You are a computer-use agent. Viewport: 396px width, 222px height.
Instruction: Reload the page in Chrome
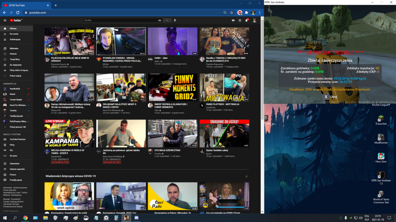18,12
